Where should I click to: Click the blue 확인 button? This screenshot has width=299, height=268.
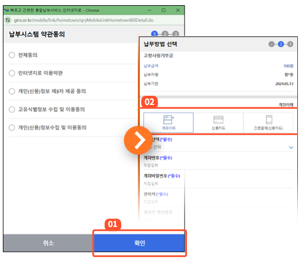pyautogui.click(x=139, y=243)
